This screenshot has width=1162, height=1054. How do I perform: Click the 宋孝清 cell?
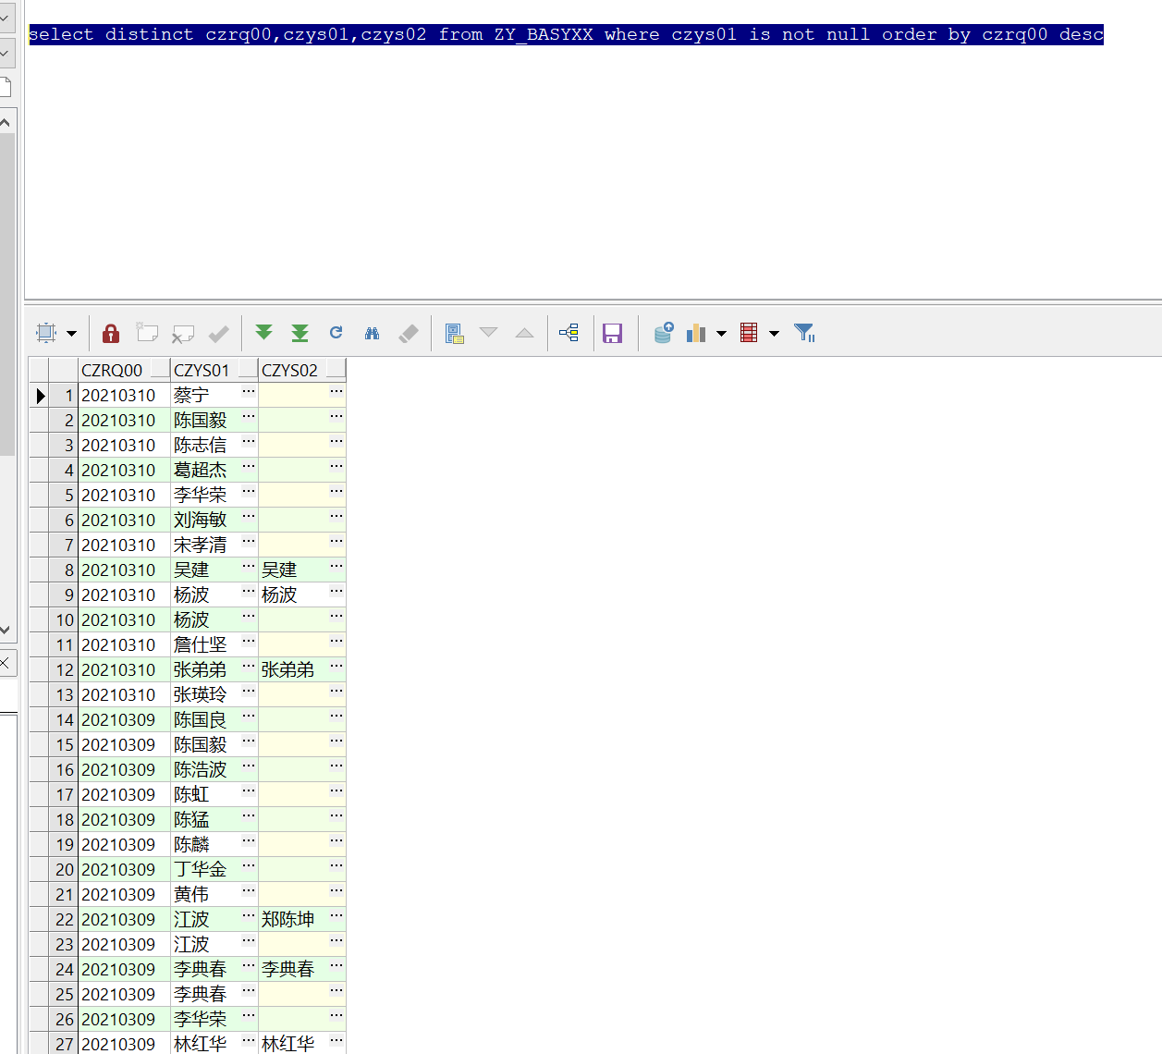[214, 545]
